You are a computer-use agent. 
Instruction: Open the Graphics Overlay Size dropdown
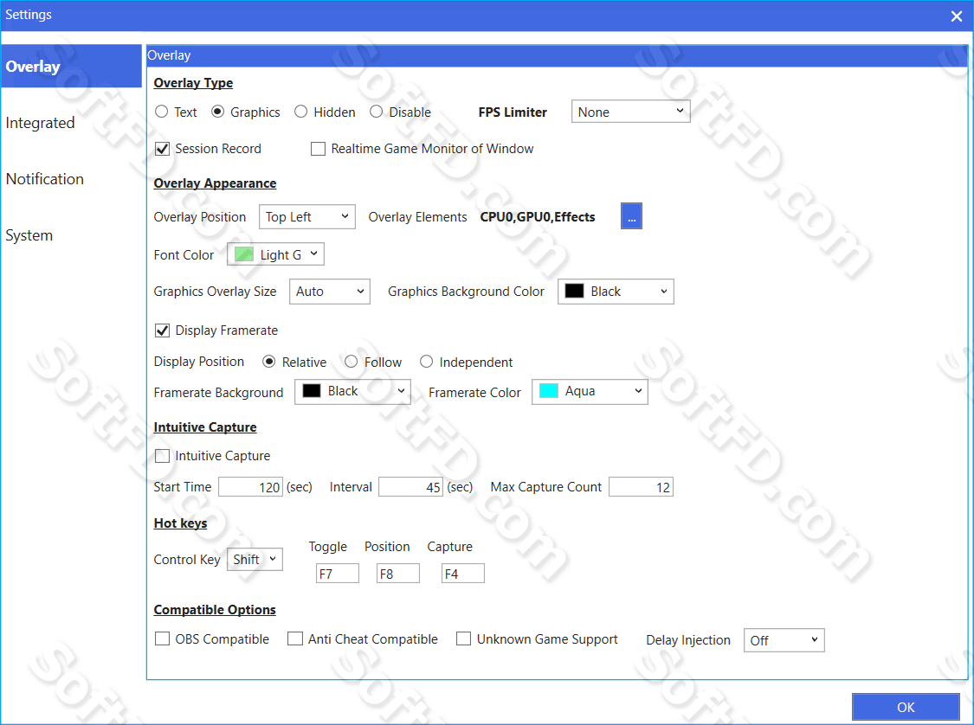pos(330,291)
